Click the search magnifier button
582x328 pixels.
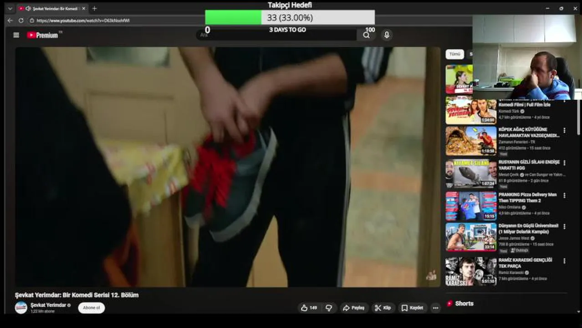(x=366, y=35)
